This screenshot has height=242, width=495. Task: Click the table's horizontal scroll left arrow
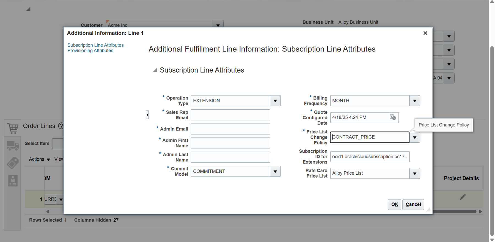(48, 211)
